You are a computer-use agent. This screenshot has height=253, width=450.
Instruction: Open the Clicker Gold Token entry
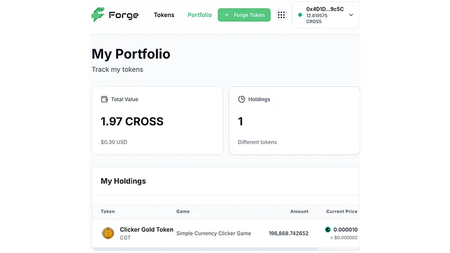(x=146, y=229)
